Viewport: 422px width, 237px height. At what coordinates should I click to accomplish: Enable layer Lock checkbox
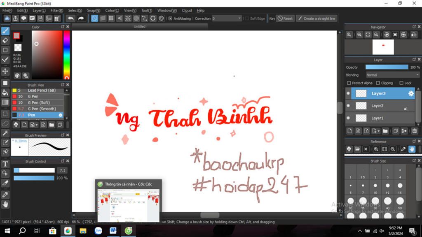pos(401,83)
